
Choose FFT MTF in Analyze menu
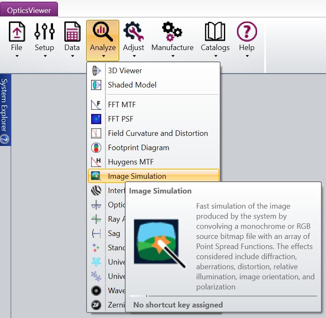pyautogui.click(x=122, y=105)
